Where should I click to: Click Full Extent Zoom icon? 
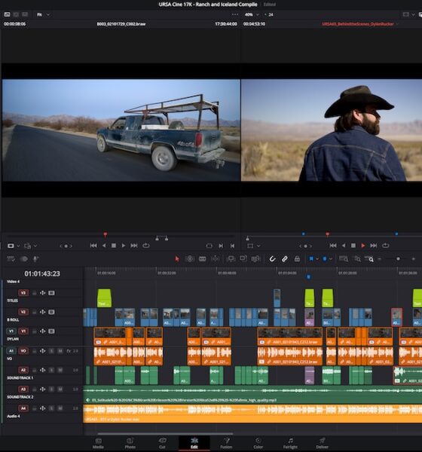pyautogui.click(x=344, y=259)
